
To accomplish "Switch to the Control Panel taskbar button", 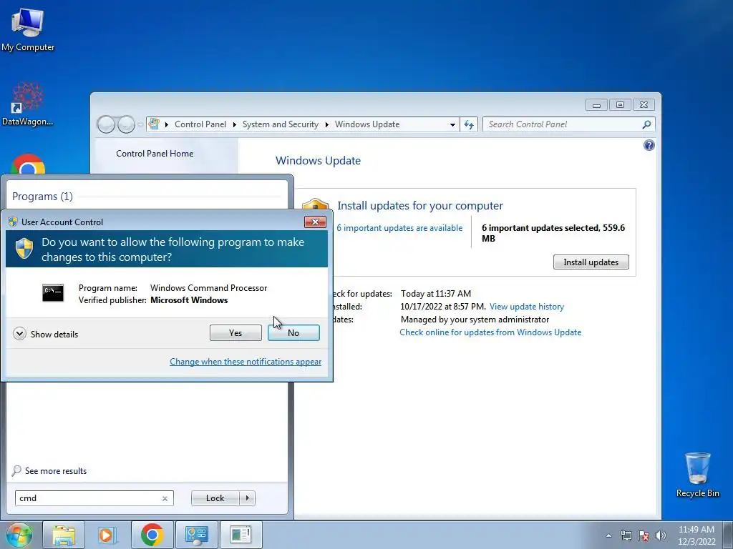I will [x=196, y=535].
